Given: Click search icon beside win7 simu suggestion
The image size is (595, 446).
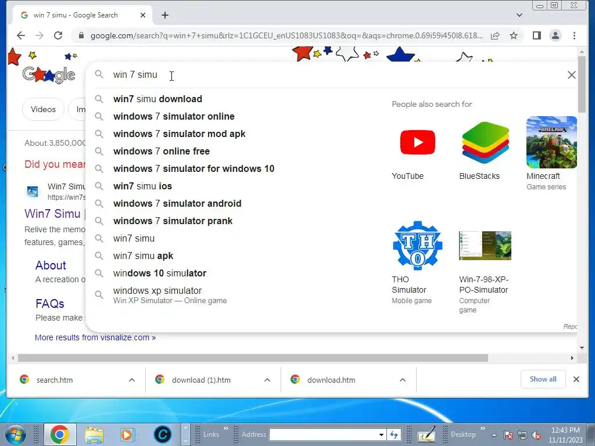Looking at the screenshot, I should [99, 238].
